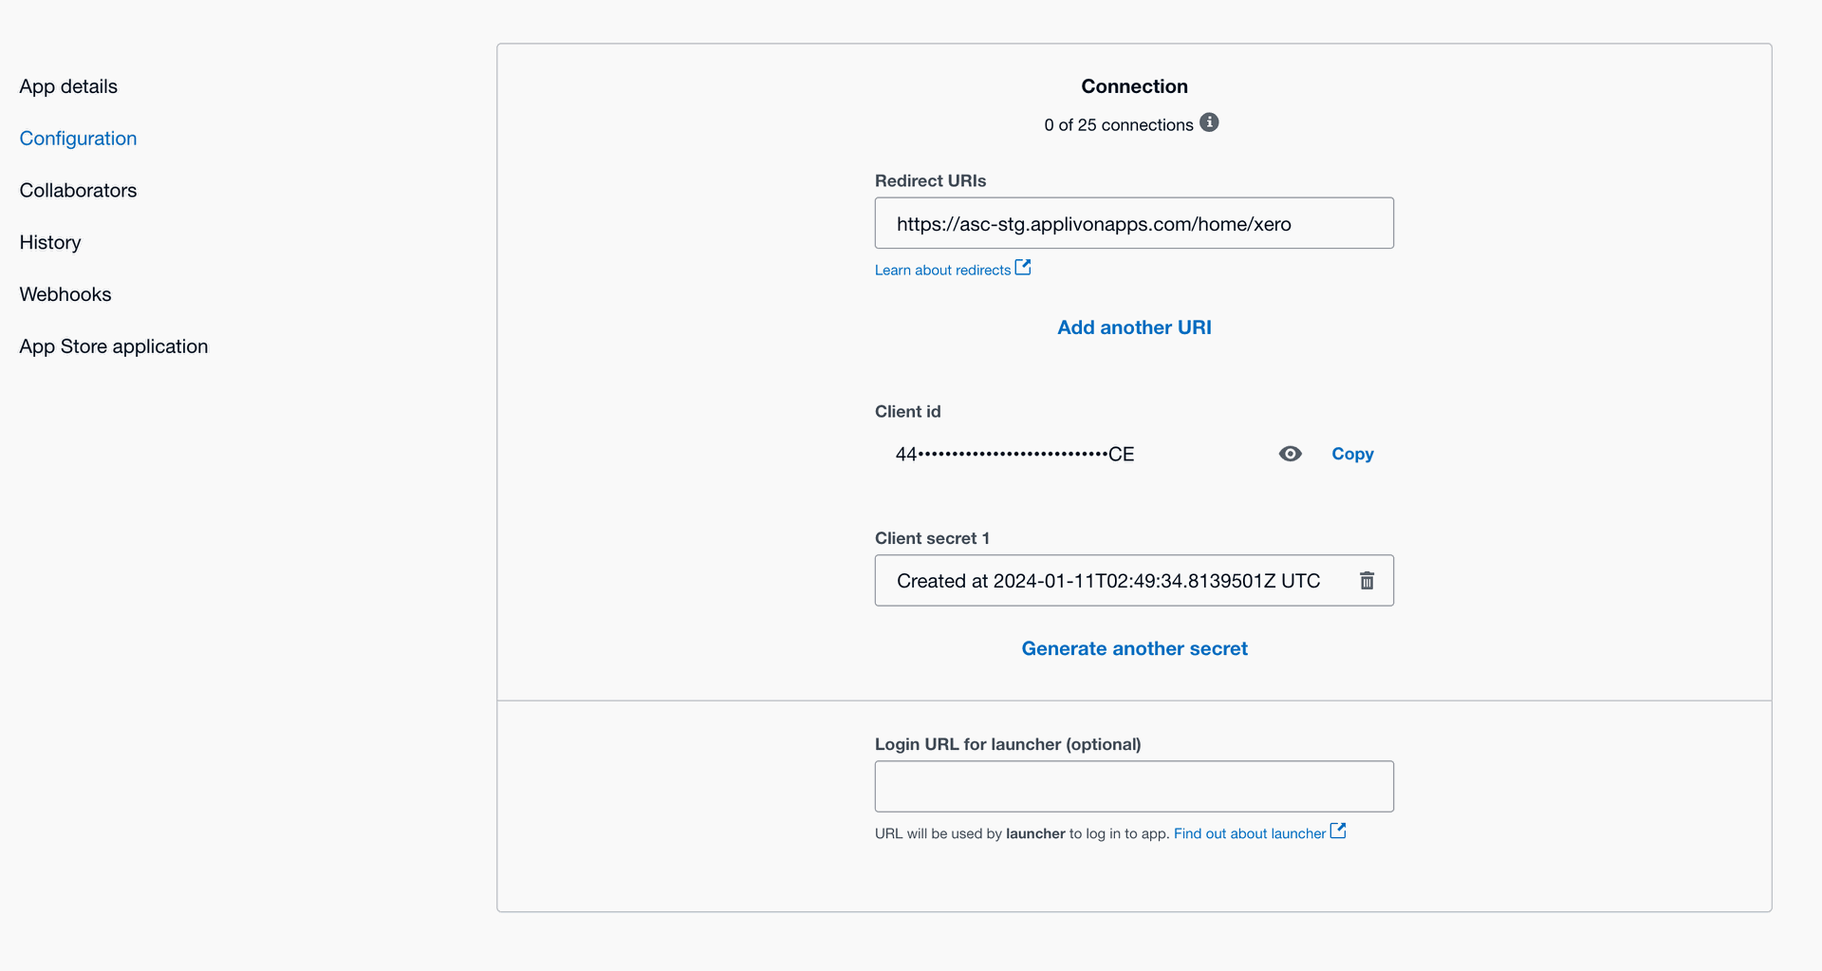Click external link icon beside launcher link
The height and width of the screenshot is (971, 1822).
(1338, 831)
